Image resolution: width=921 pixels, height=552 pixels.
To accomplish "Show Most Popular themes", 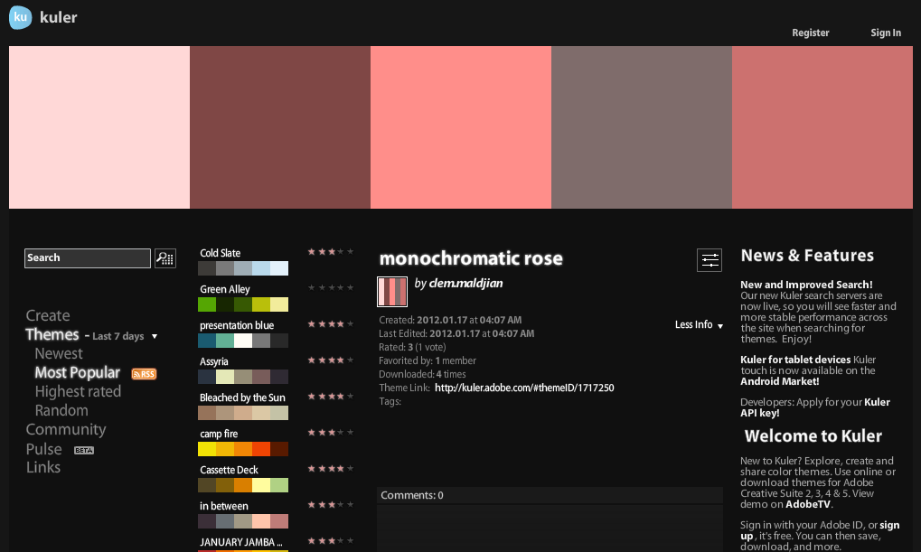I will click(77, 373).
